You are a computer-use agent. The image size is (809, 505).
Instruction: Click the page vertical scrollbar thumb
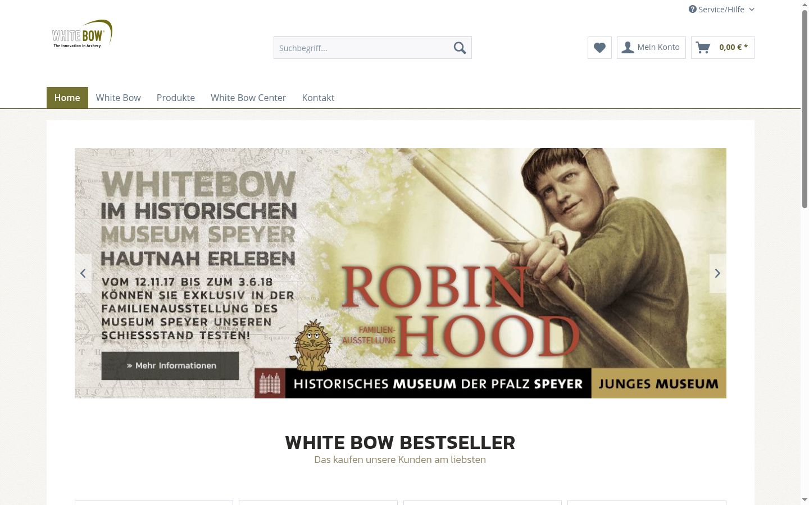coord(805,109)
